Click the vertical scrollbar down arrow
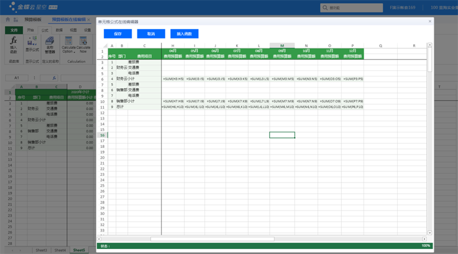Viewport: 458px width, 254px height. pyautogui.click(x=429, y=233)
